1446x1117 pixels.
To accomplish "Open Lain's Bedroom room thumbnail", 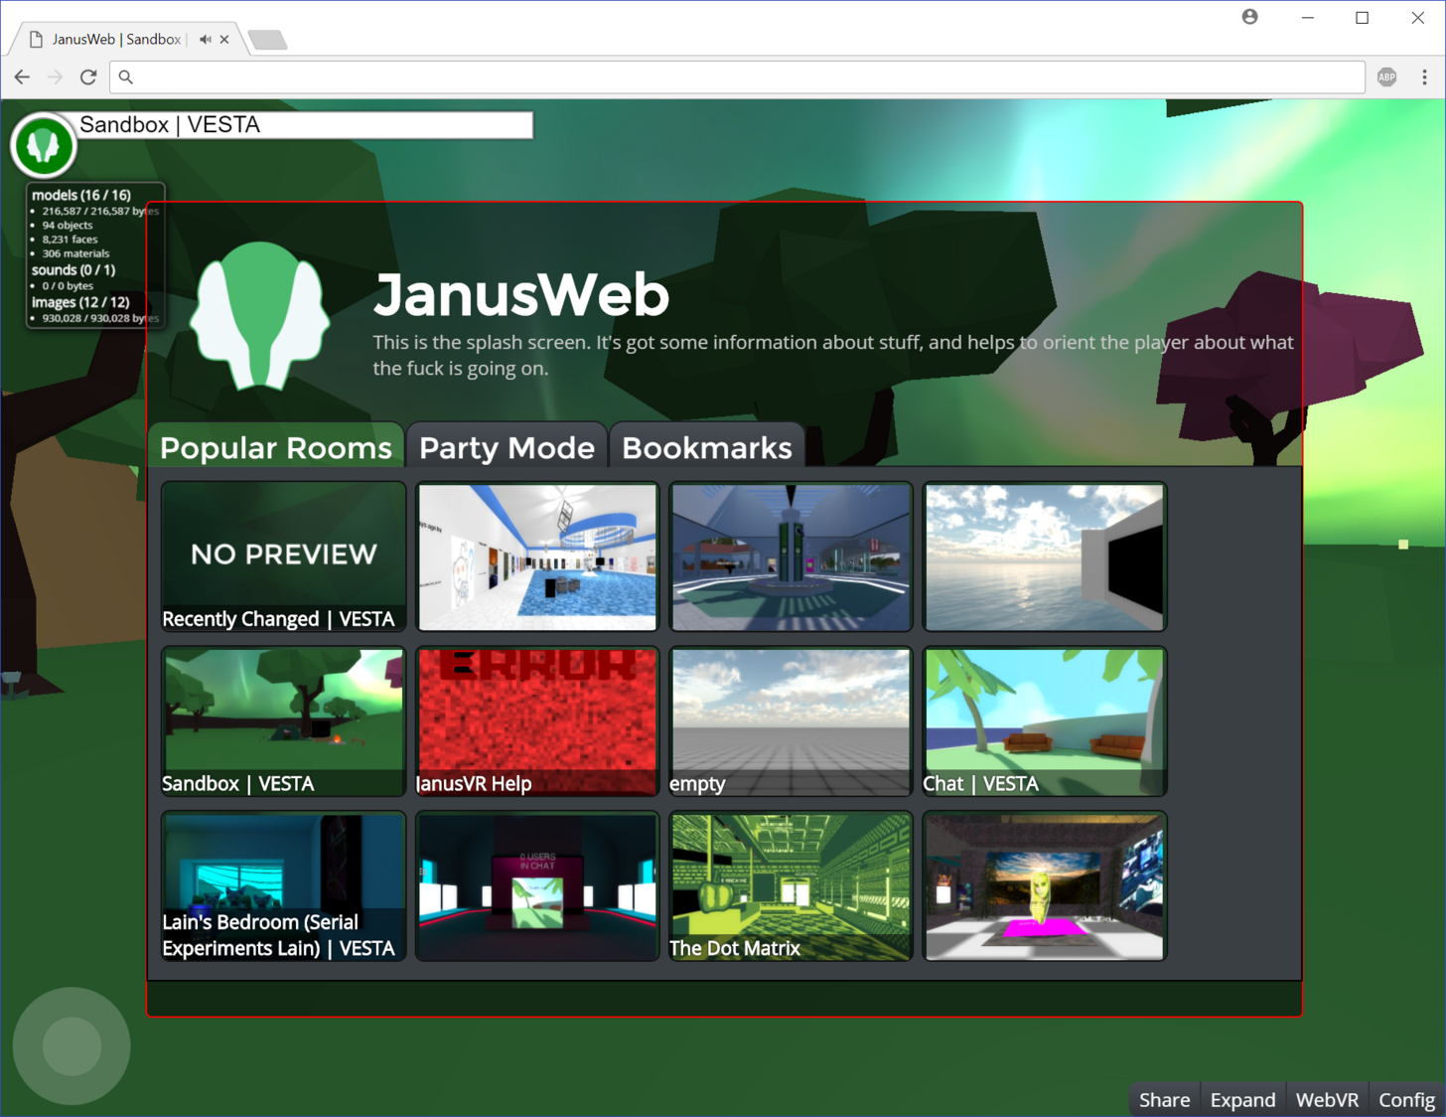I will pos(283,886).
